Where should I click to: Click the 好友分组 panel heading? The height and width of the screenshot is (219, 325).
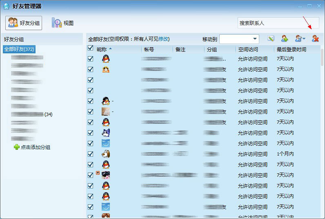coord(14,39)
